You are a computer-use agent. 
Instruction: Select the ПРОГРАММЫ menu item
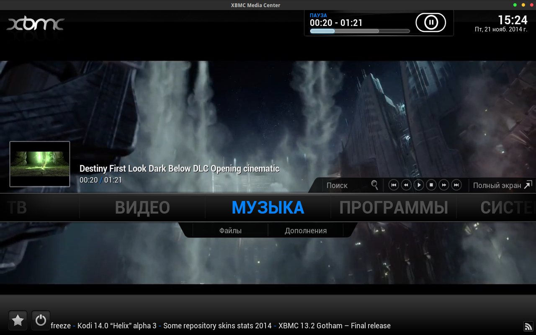(394, 208)
